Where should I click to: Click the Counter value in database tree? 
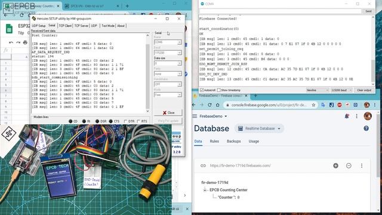[x=239, y=197]
